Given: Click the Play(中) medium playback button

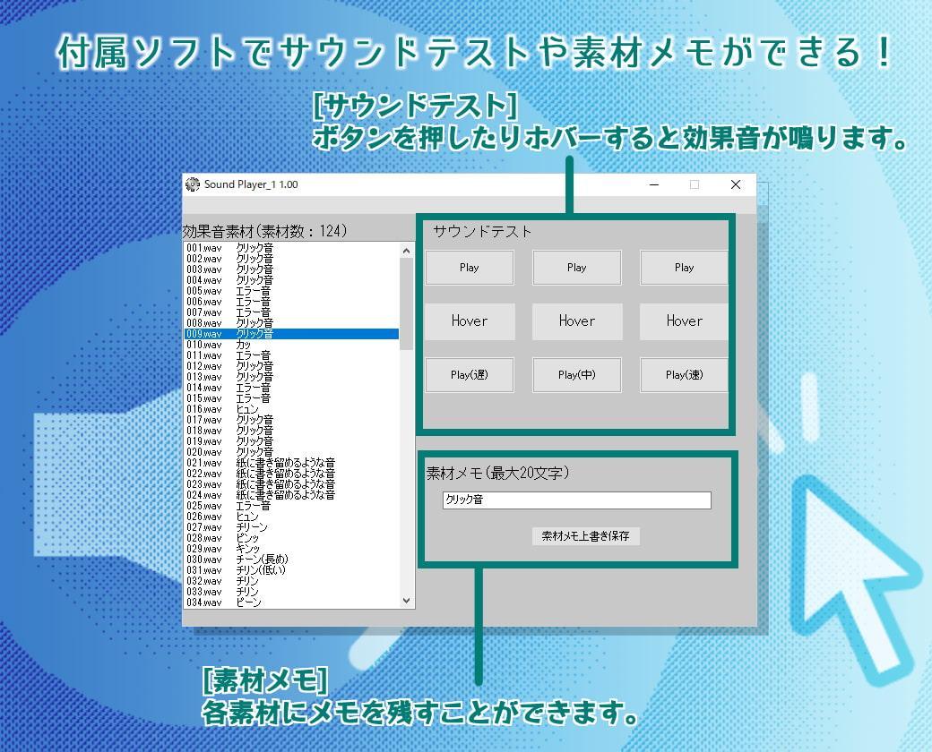Looking at the screenshot, I should point(576,375).
